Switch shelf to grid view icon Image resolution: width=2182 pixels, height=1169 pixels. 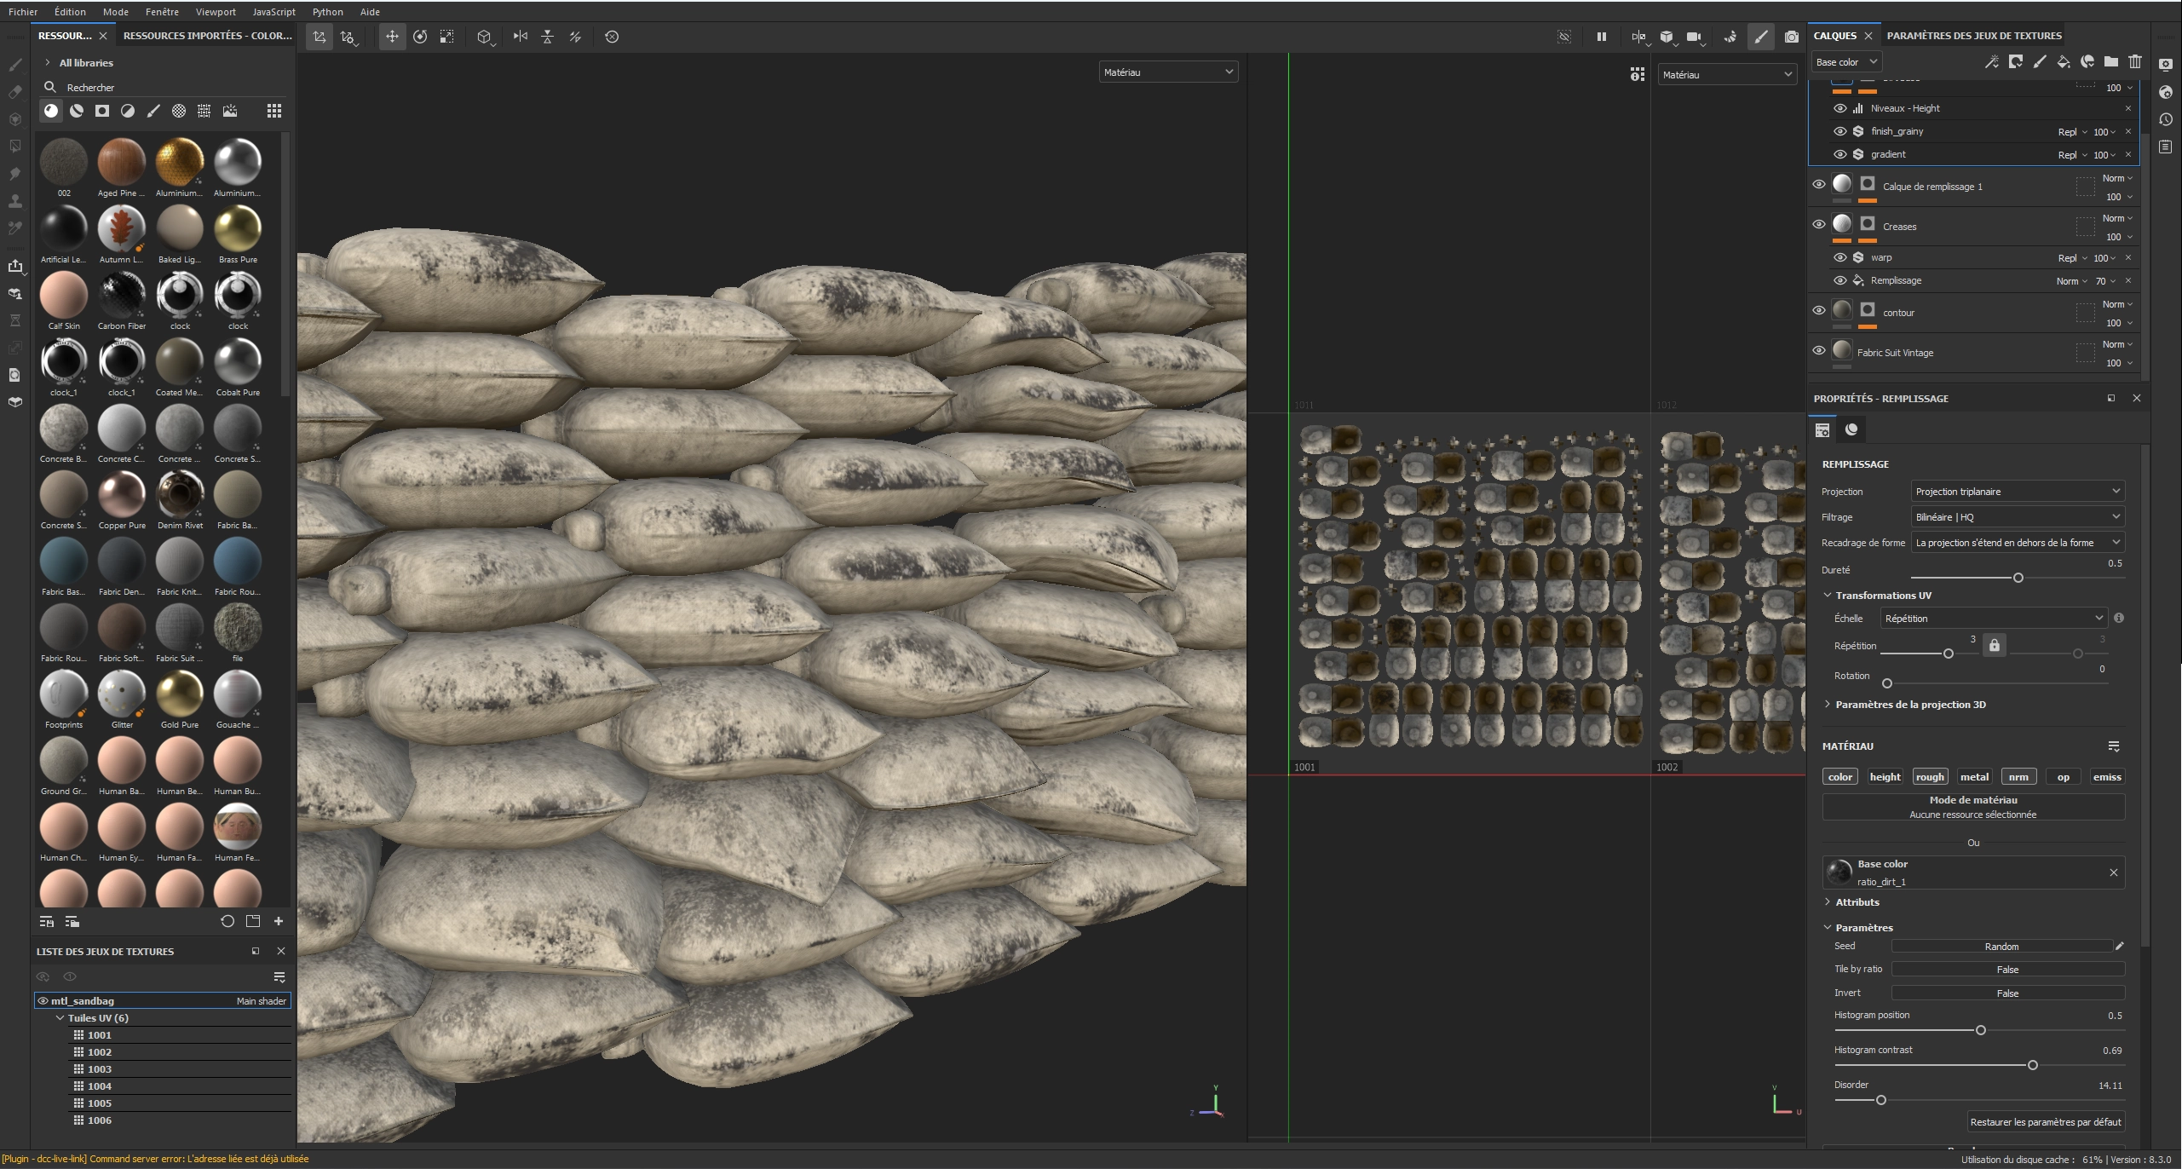point(273,111)
